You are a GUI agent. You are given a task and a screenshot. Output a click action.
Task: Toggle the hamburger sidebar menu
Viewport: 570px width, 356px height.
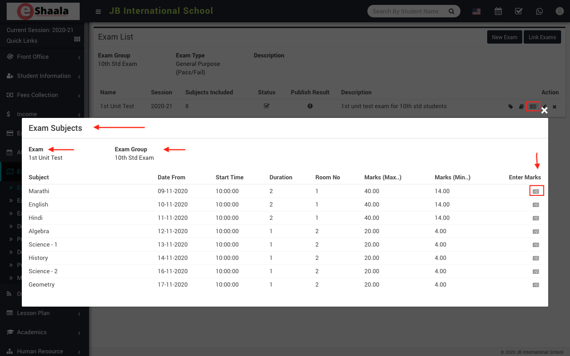point(98,12)
